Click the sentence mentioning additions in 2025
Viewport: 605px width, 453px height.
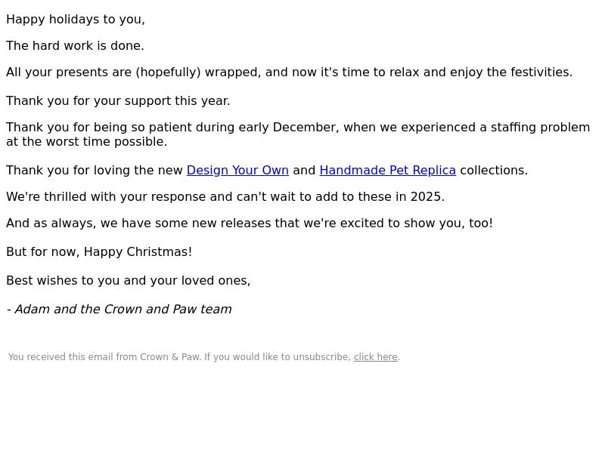pyautogui.click(x=225, y=197)
